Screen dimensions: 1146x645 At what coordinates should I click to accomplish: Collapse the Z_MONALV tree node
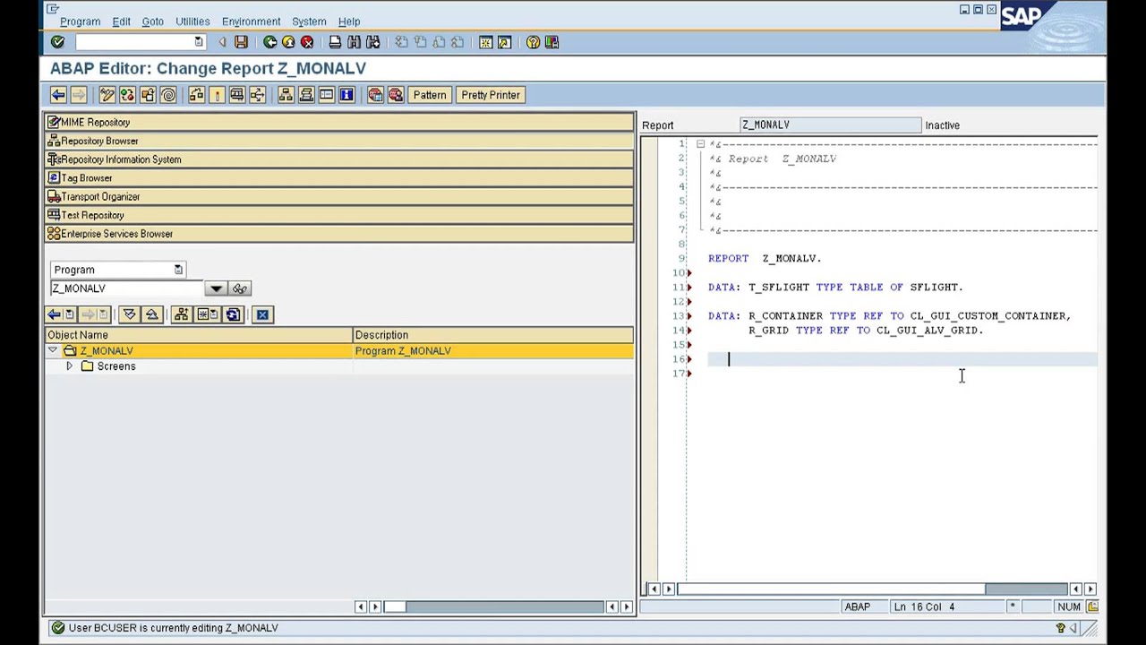click(53, 350)
